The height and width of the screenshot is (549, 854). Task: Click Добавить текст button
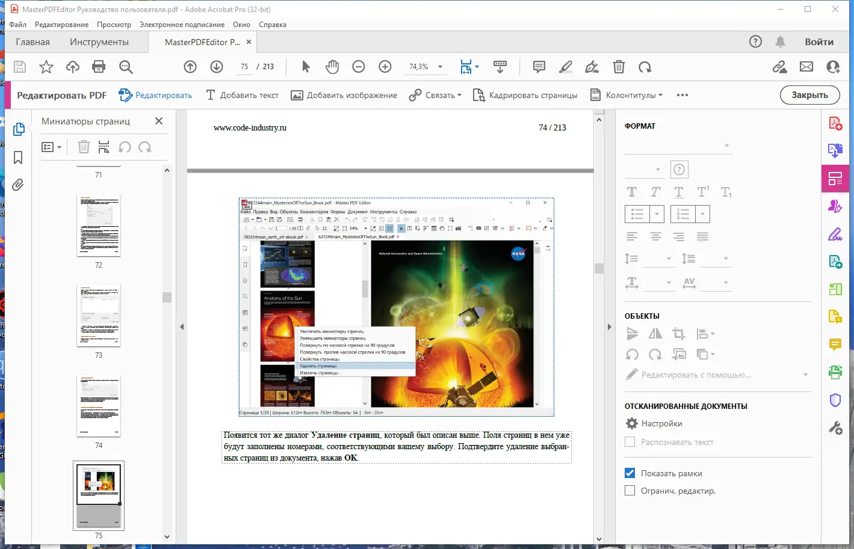pos(243,95)
